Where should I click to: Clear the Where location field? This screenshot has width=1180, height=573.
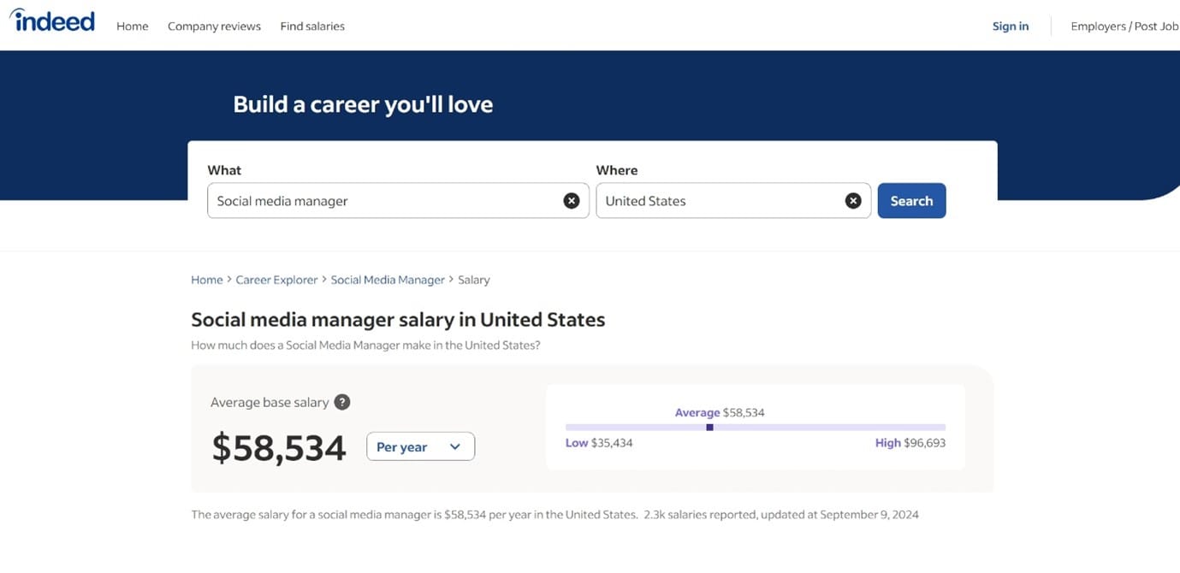[852, 201]
